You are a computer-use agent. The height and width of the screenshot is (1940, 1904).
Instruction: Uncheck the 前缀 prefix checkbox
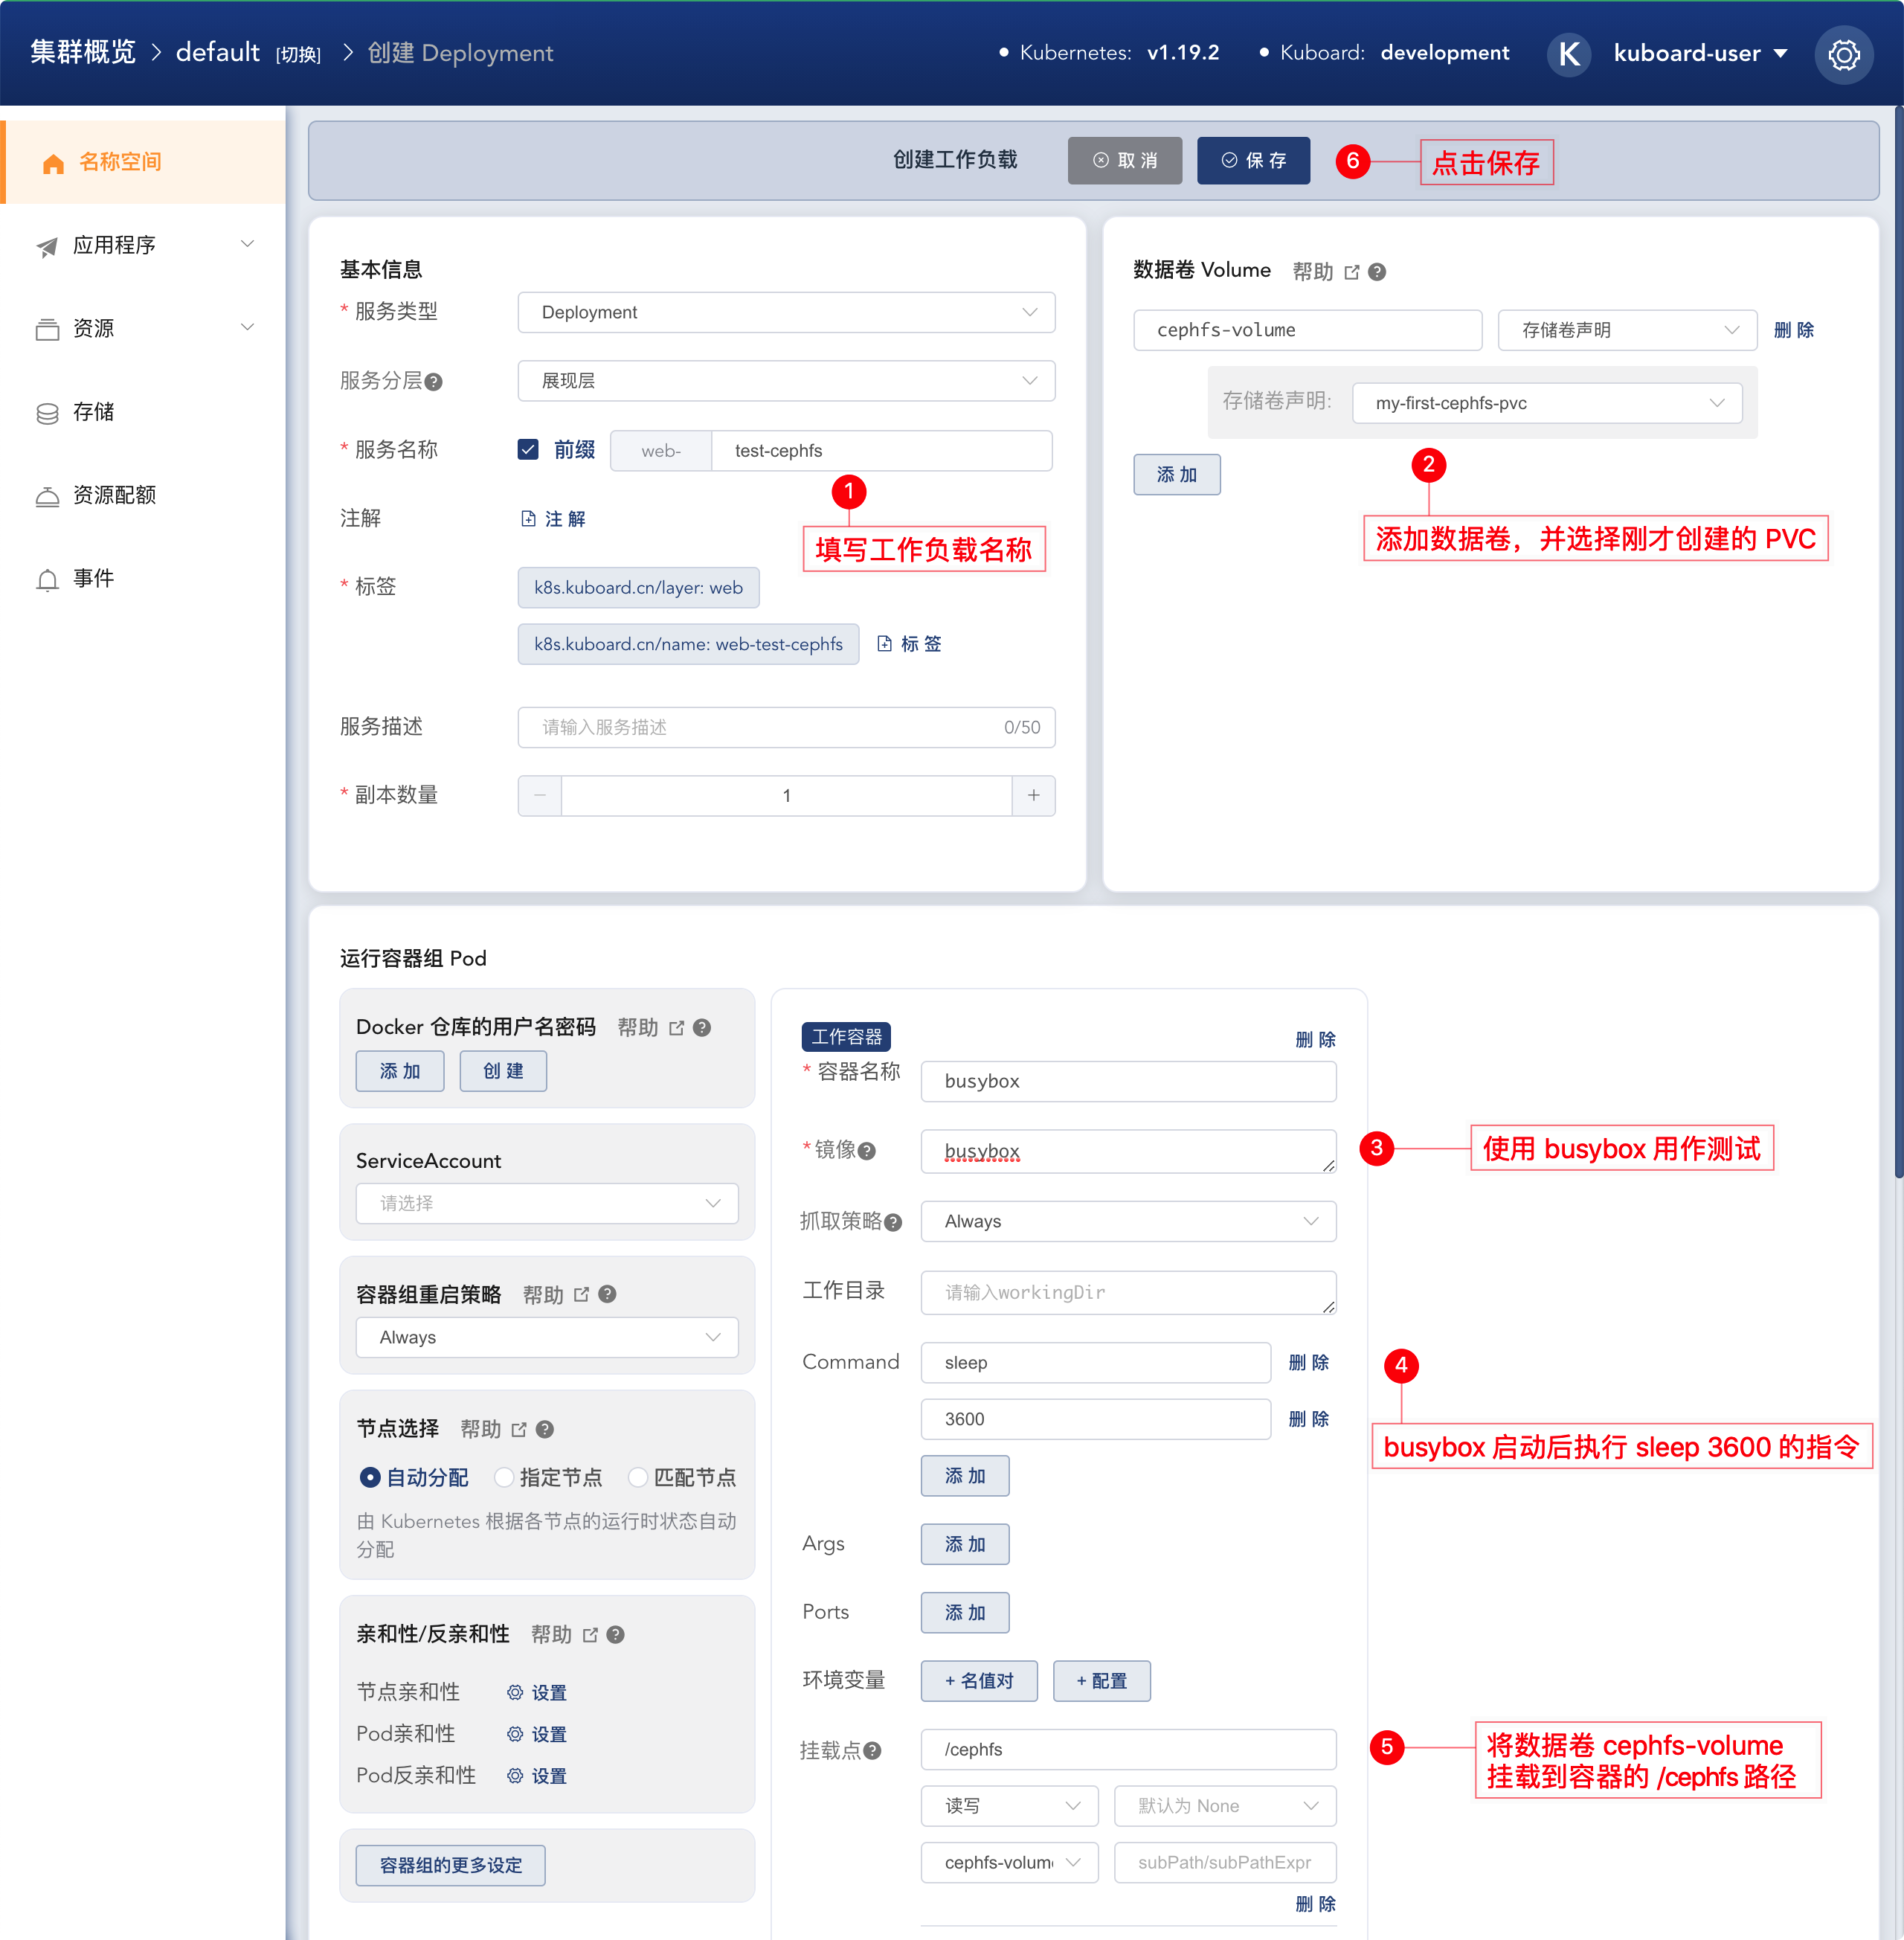pyautogui.click(x=528, y=450)
